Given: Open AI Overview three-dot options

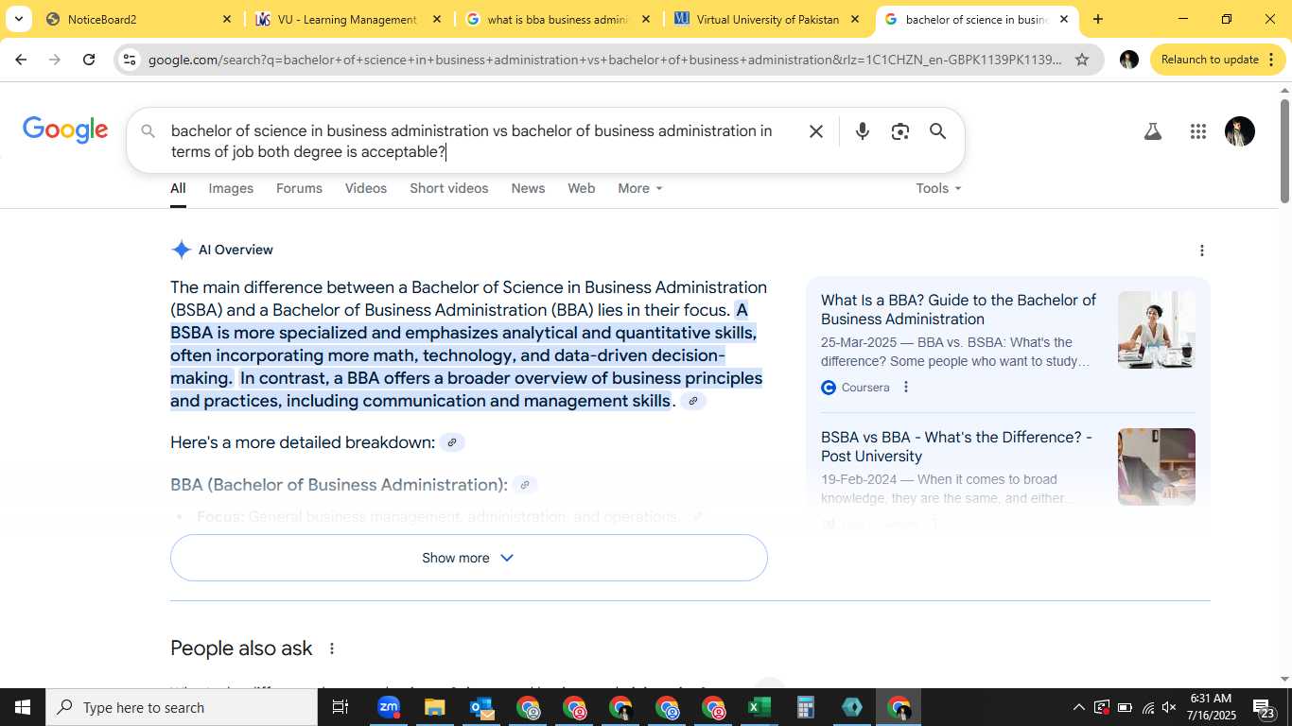Looking at the screenshot, I should pos(1201,251).
